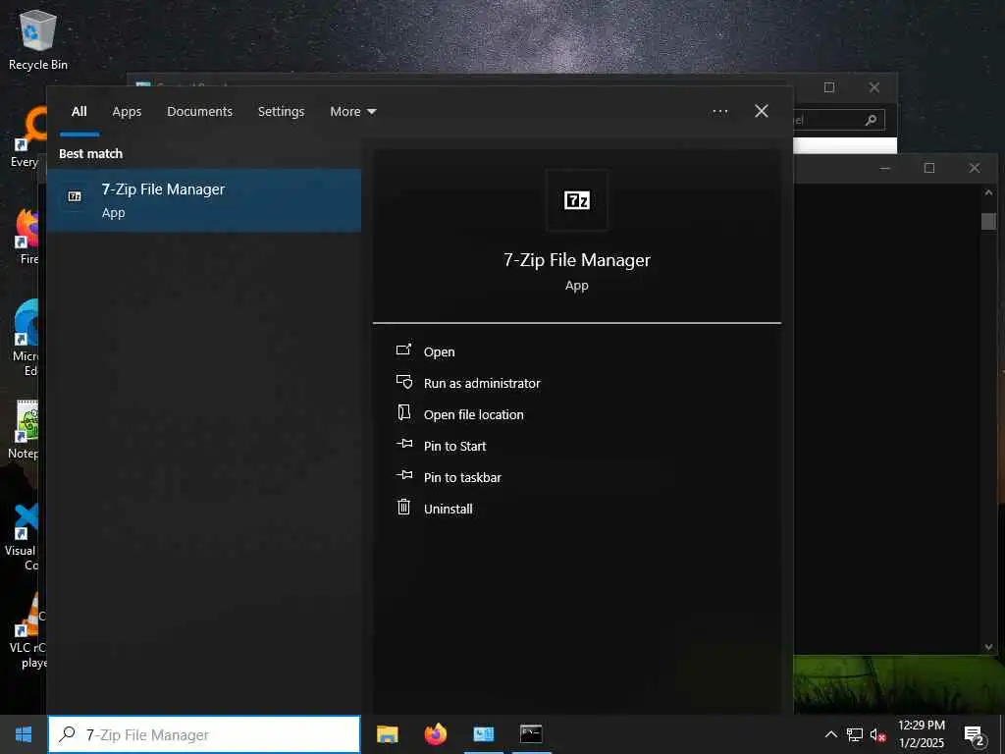Click the network status tray icon
Viewport: 1005px width, 754px height.
[855, 734]
